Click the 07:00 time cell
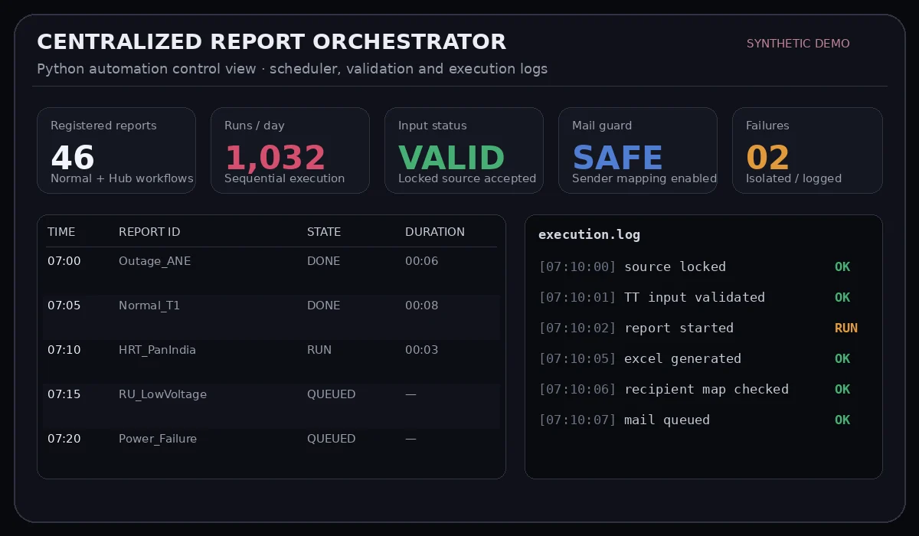The height and width of the screenshot is (536, 919). tap(64, 261)
